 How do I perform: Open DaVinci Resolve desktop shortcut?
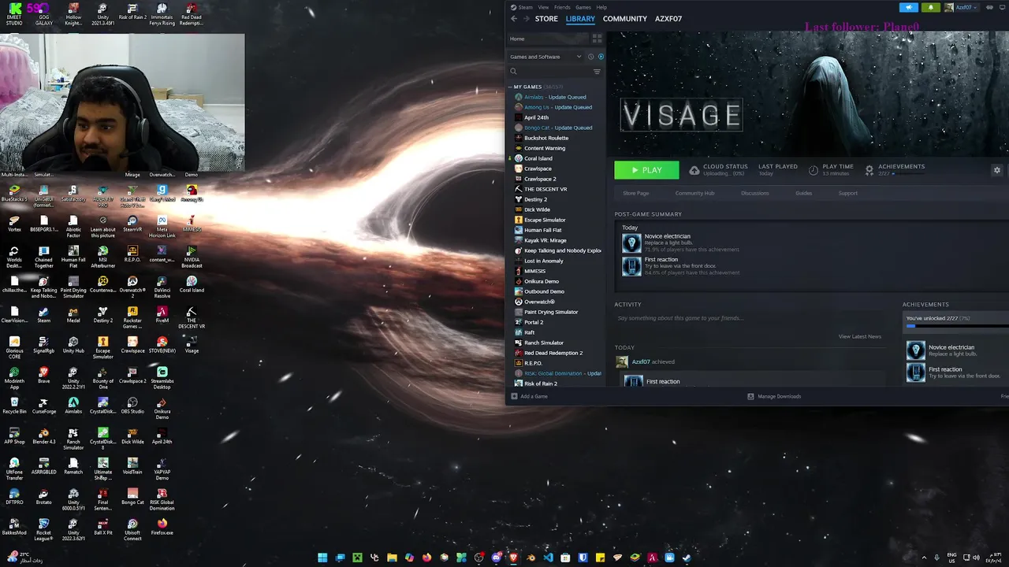coord(162,287)
